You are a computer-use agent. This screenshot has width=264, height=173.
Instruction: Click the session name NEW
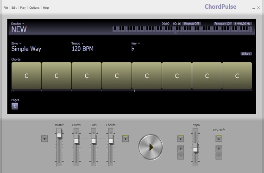(x=19, y=30)
